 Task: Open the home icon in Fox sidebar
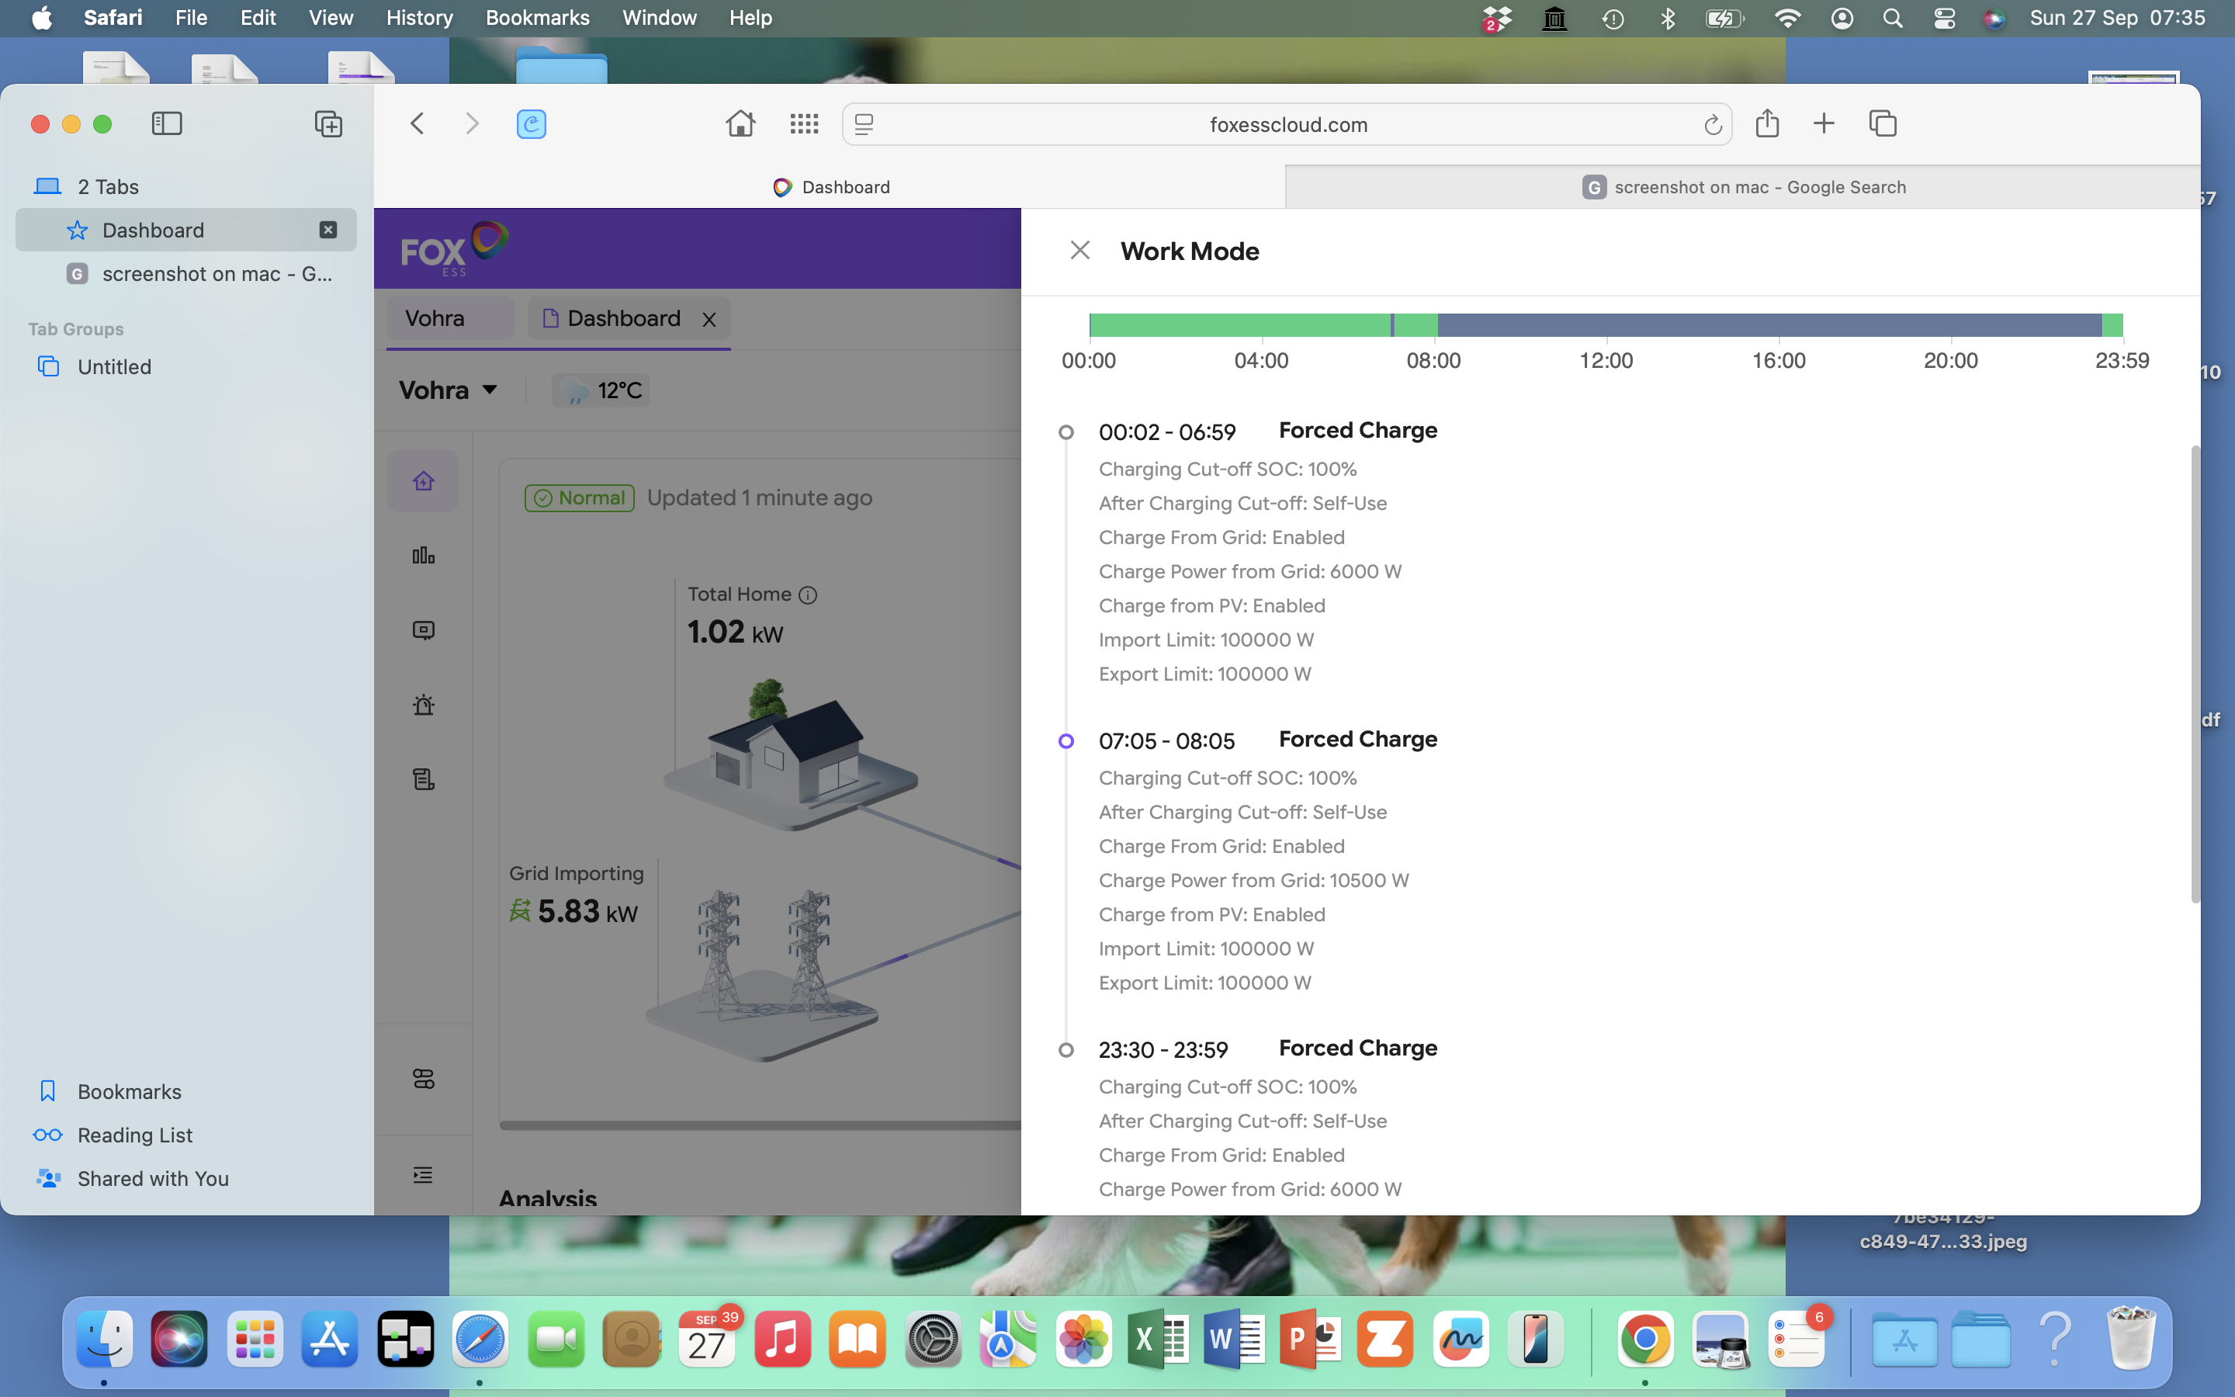point(423,481)
